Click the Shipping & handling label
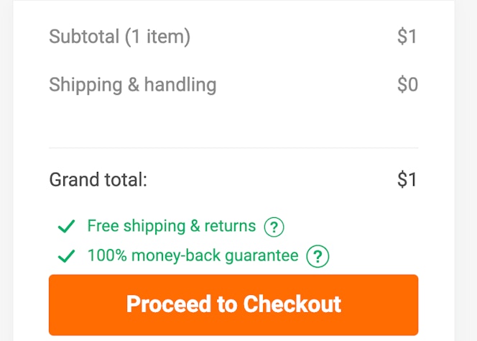This screenshot has width=477, height=341. 133,85
